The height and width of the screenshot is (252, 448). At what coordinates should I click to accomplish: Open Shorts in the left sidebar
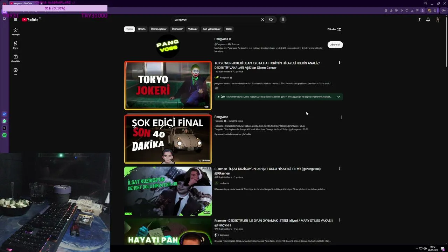pos(15,45)
